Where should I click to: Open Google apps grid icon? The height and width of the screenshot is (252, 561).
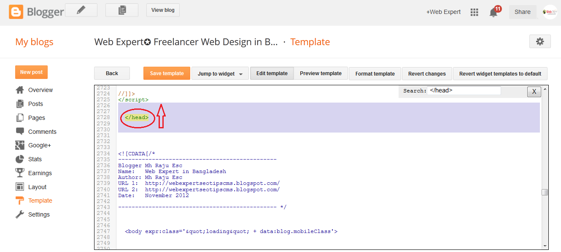click(x=474, y=12)
